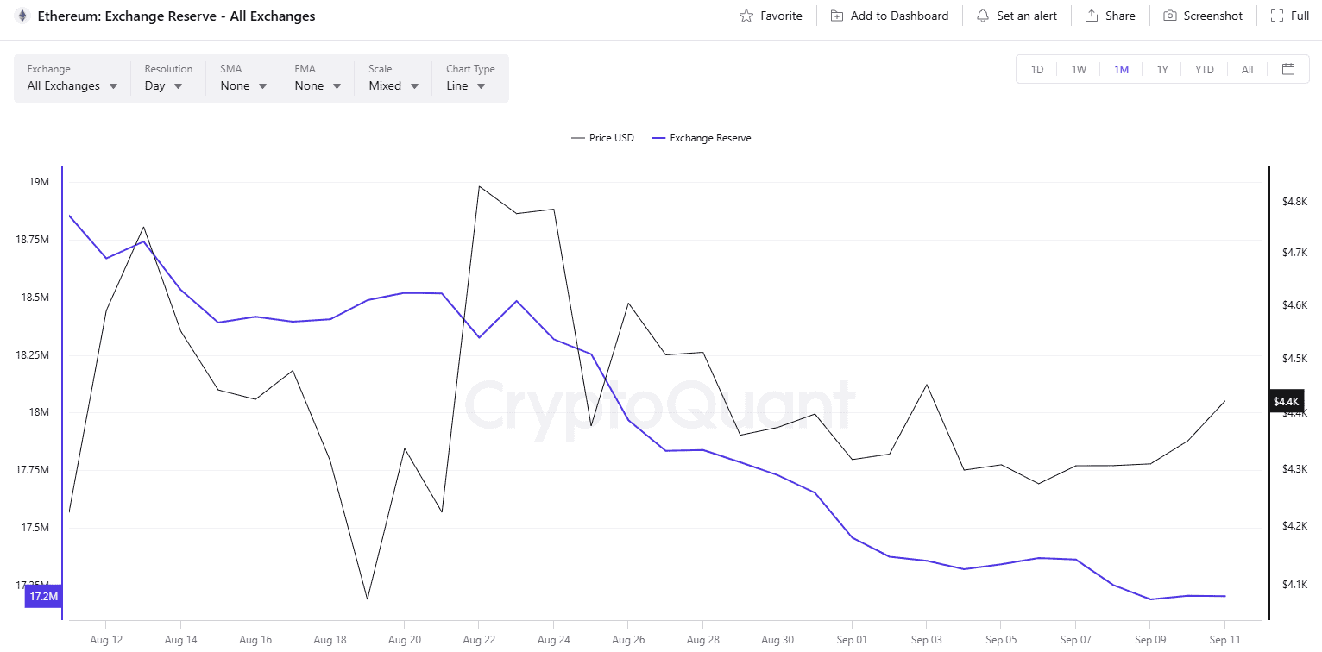Open the calendar date picker icon
The image size is (1322, 652).
tap(1288, 69)
